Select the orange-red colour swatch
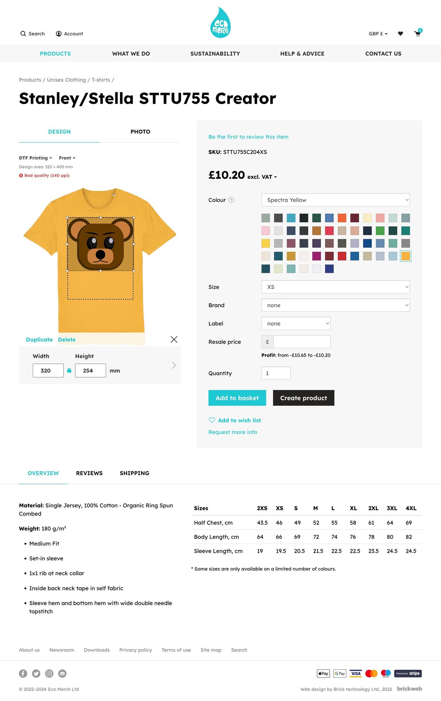441x701 pixels. [342, 218]
